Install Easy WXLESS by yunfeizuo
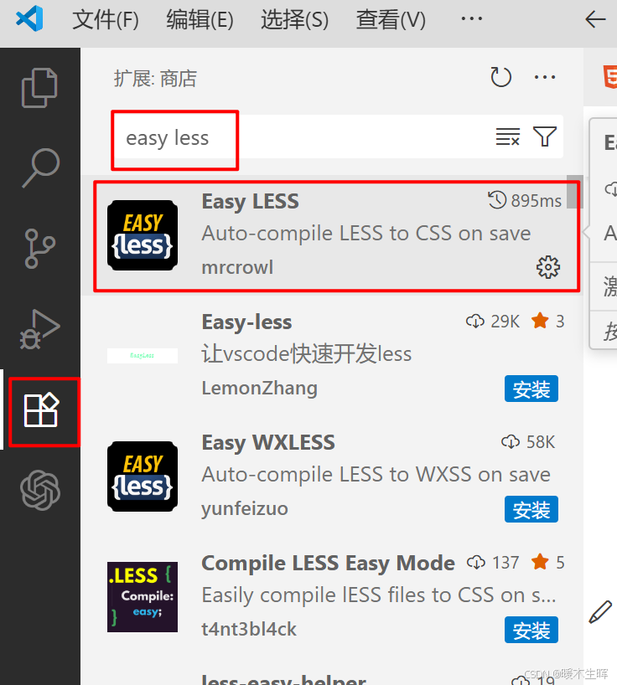 click(x=531, y=509)
